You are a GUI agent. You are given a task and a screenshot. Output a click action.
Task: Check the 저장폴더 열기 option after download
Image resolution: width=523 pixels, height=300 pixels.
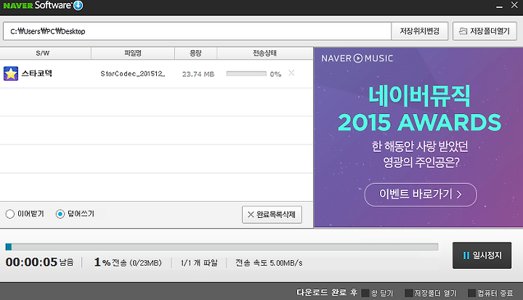click(408, 293)
